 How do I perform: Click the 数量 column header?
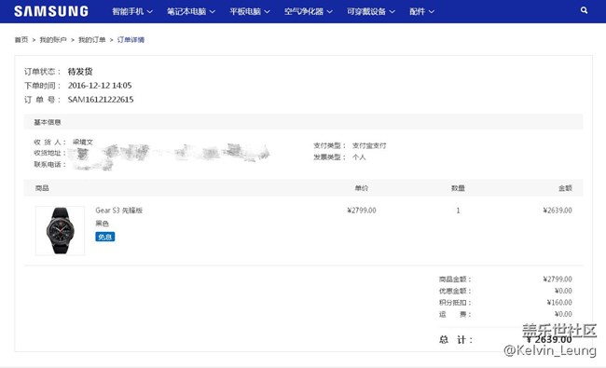point(458,188)
